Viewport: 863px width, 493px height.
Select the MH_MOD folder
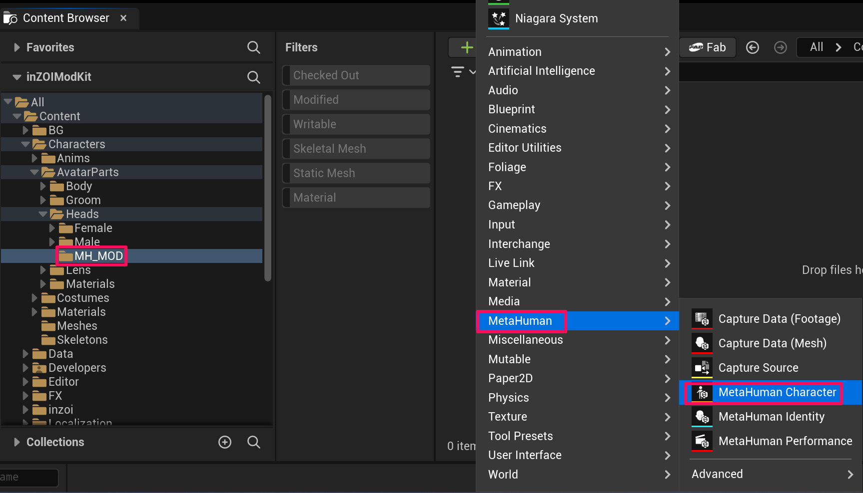click(x=98, y=256)
